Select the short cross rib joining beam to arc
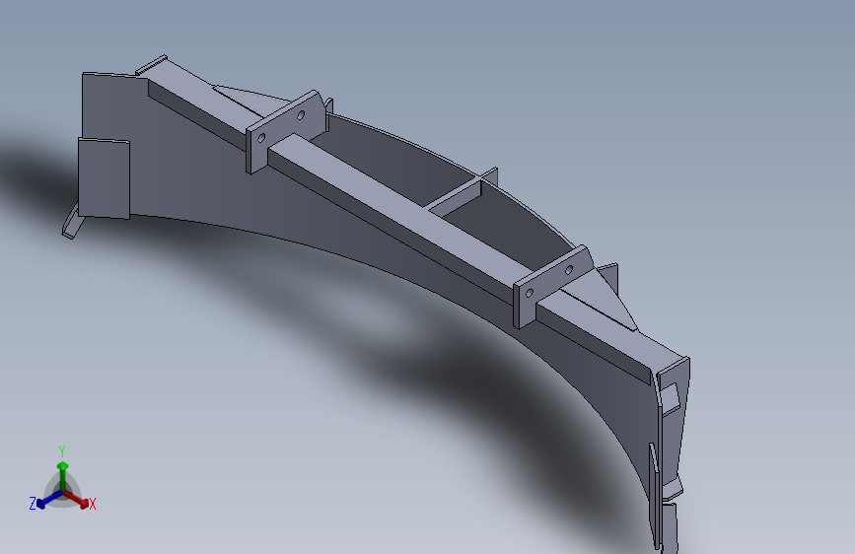Viewport: 855px width, 554px height. coord(454,197)
